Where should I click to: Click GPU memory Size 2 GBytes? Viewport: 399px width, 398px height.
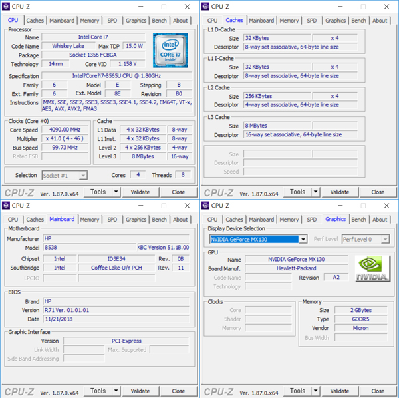pos(361,310)
